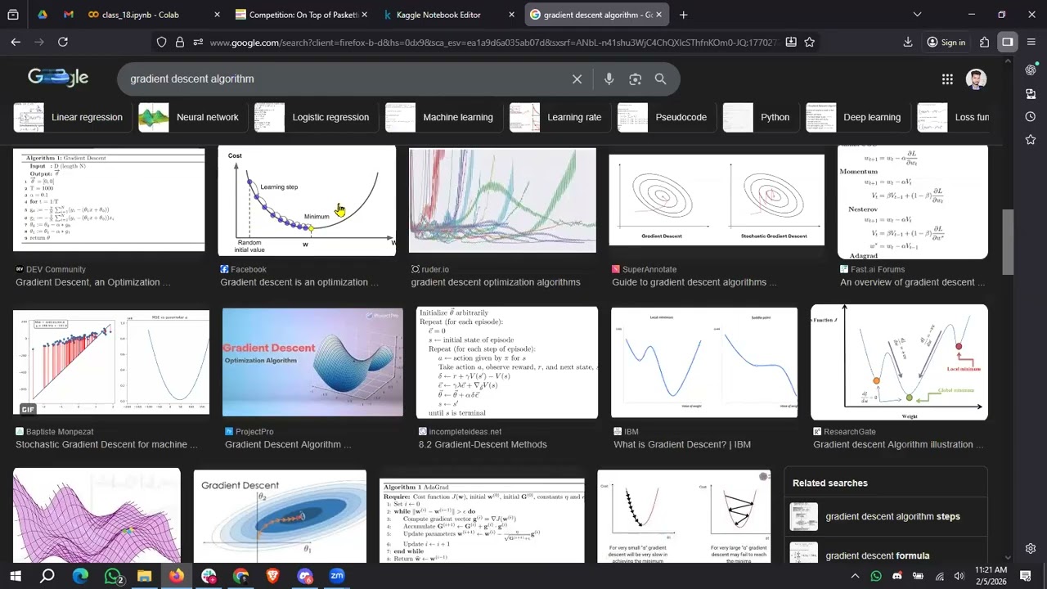Screen dimensions: 1047x589
Task: Open Zoom app from taskbar
Action: (337, 576)
